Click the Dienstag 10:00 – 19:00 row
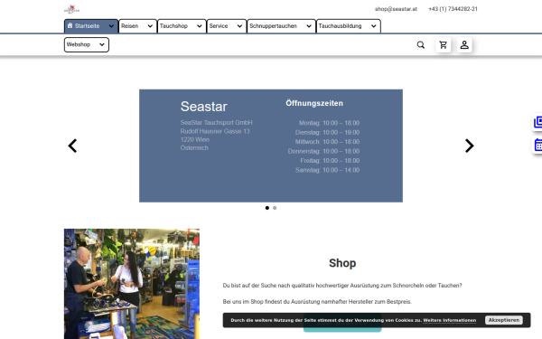This screenshot has width=542, height=339. pyautogui.click(x=327, y=133)
